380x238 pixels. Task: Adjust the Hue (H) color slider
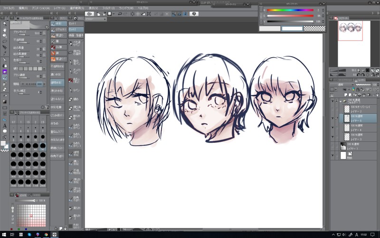pyautogui.click(x=290, y=10)
